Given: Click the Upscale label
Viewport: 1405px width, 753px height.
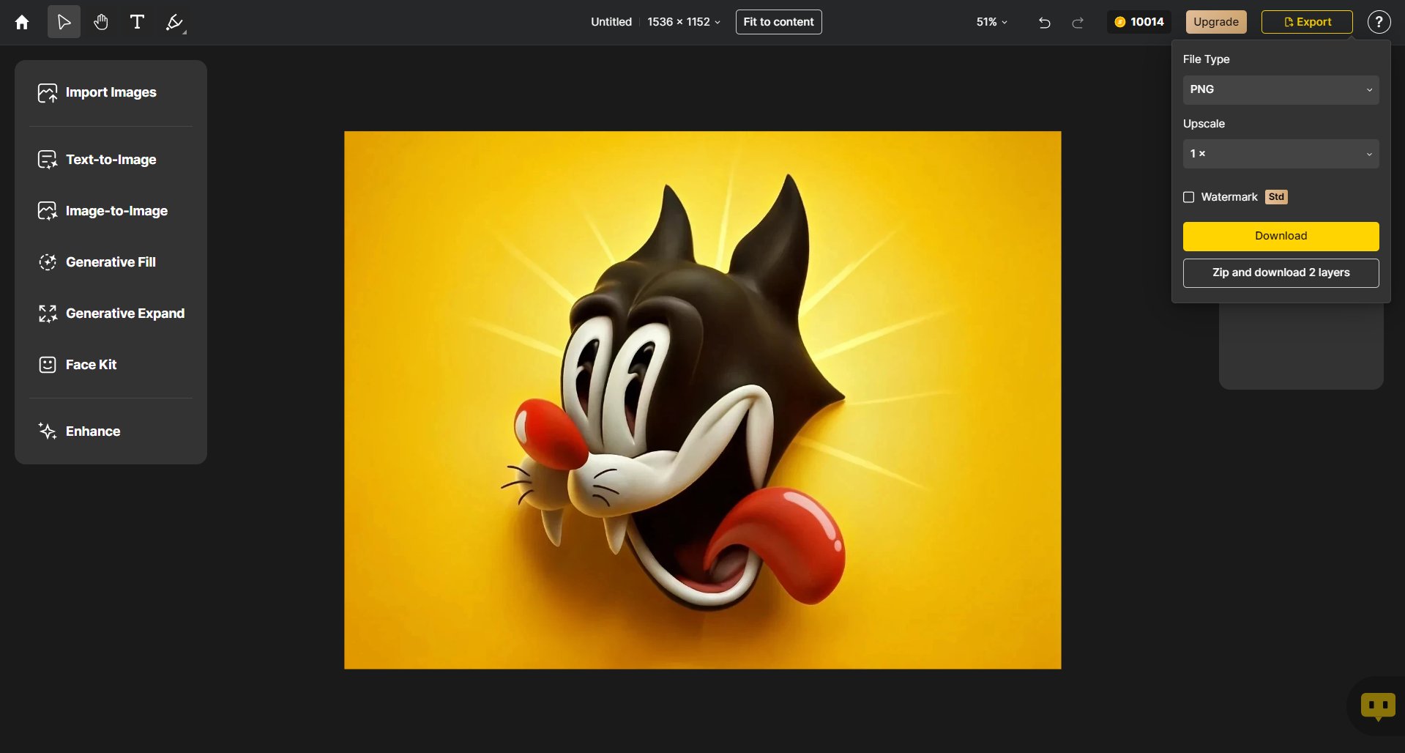Looking at the screenshot, I should (1204, 124).
